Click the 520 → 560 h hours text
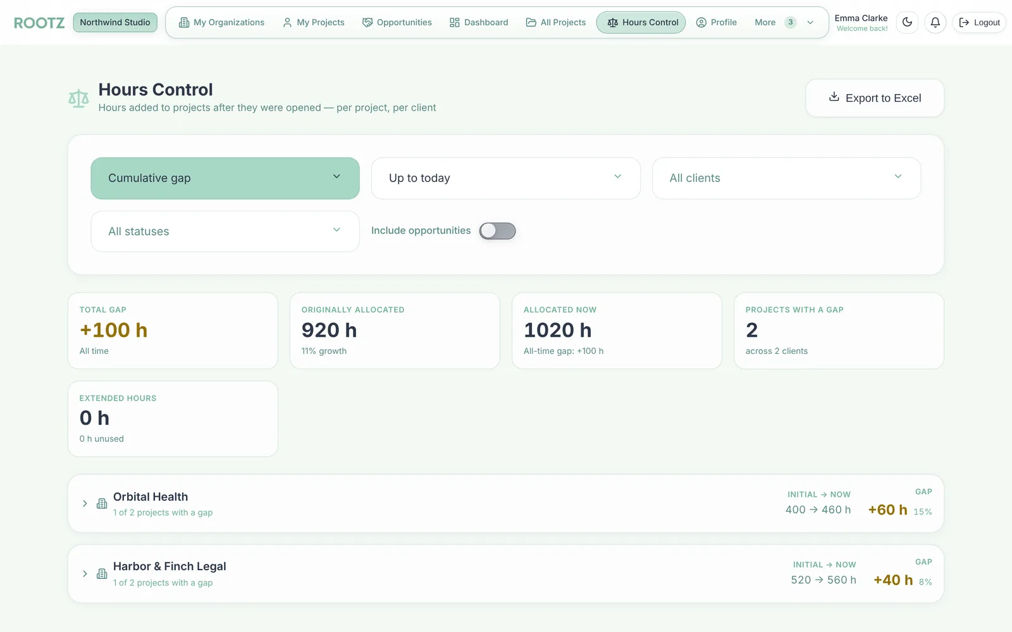1012x632 pixels. tap(824, 580)
